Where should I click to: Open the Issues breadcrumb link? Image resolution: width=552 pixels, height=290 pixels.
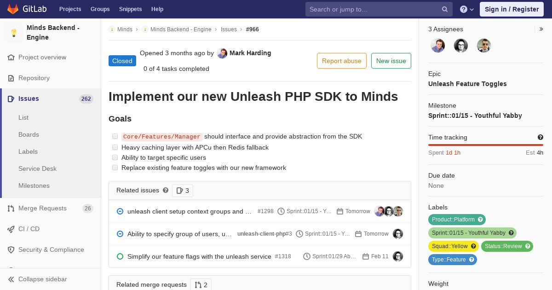tap(229, 29)
